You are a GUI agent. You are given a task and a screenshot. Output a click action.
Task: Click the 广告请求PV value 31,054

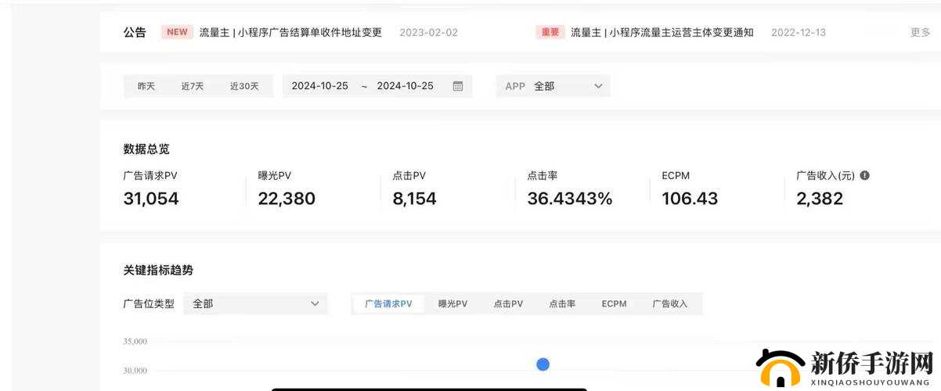[151, 199]
